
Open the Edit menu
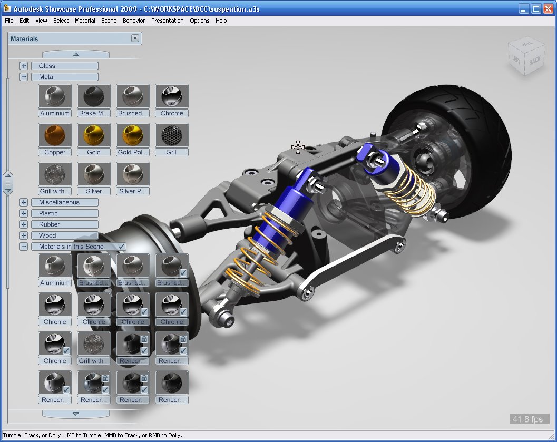pyautogui.click(x=24, y=21)
